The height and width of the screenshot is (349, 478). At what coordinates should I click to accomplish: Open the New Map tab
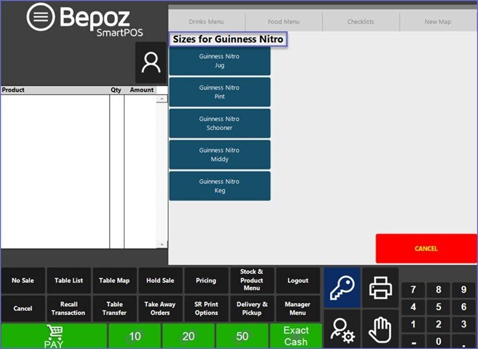438,21
